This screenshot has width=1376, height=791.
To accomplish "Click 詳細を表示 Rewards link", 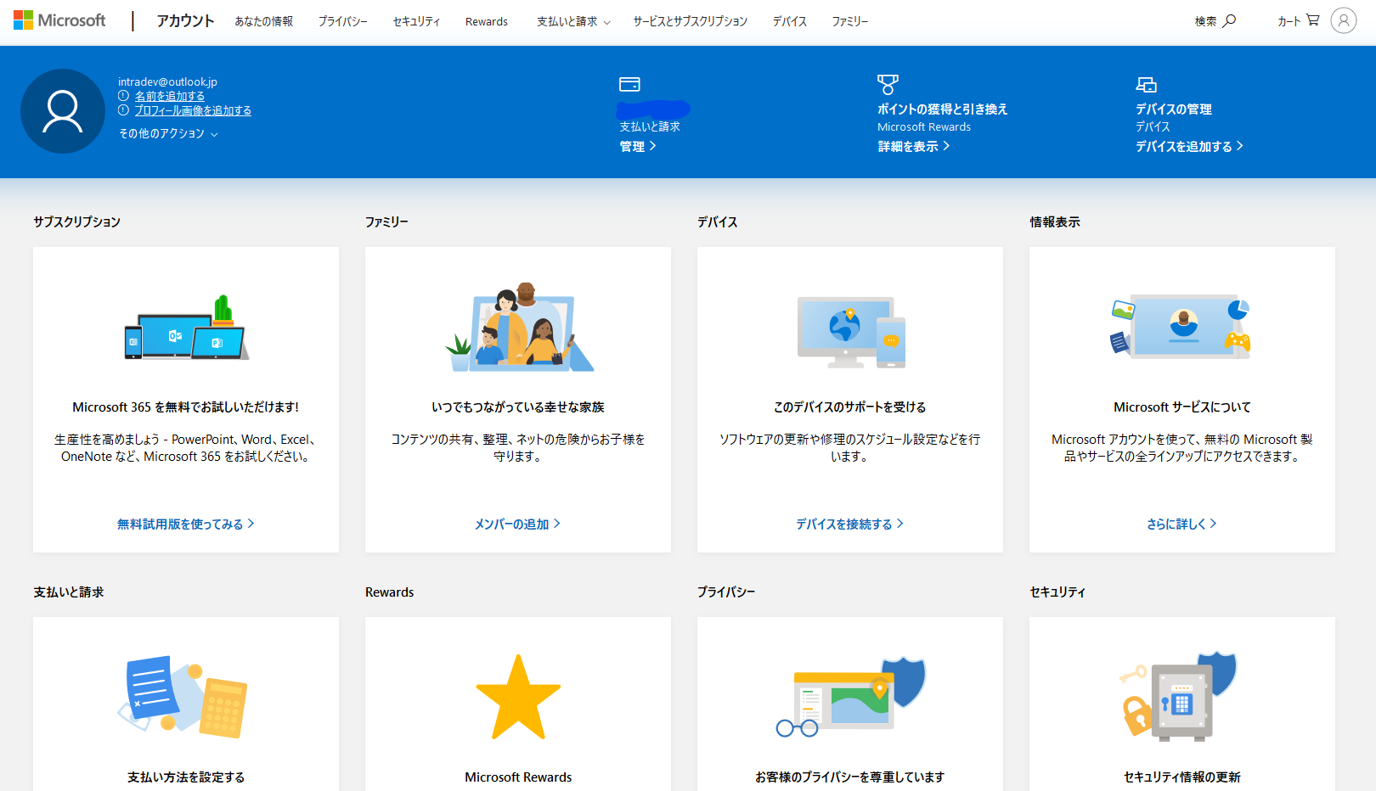I will pos(914,146).
